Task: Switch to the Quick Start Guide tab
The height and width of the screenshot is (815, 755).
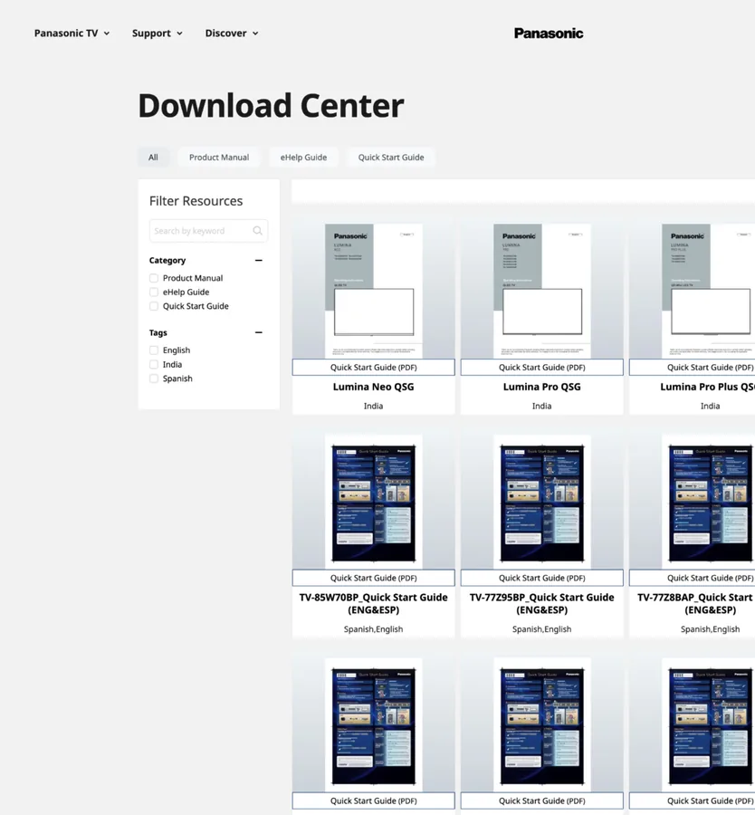Action: 391,158
